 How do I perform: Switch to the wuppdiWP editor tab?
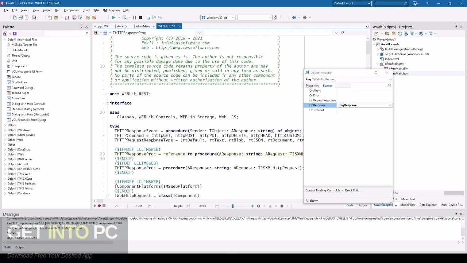(x=101, y=26)
